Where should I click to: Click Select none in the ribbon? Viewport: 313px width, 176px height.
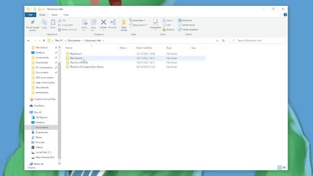click(x=186, y=25)
